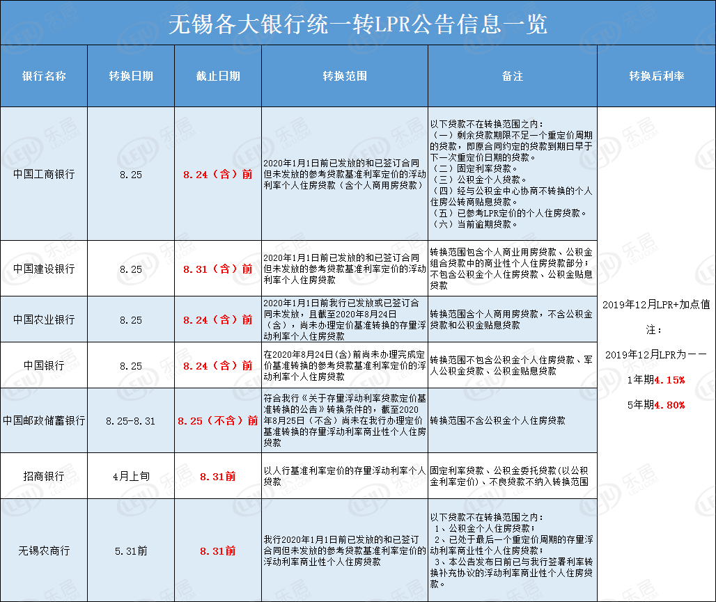Image resolution: width=716 pixels, height=602 pixels.
Task: Click the 中国银行 bank name cell
Action: (x=43, y=365)
